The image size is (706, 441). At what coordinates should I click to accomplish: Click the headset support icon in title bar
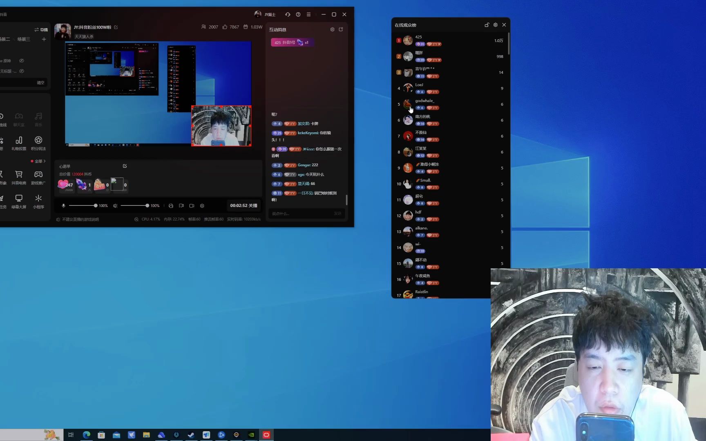pyautogui.click(x=288, y=14)
